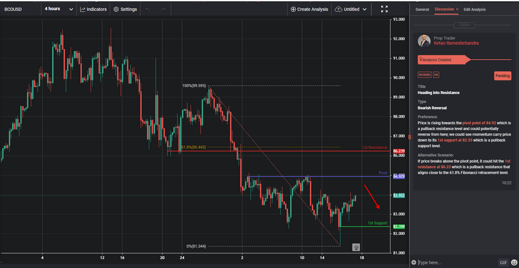519x268 pixels.
Task: Click the date label 24 on time axis
Action: 183,257
